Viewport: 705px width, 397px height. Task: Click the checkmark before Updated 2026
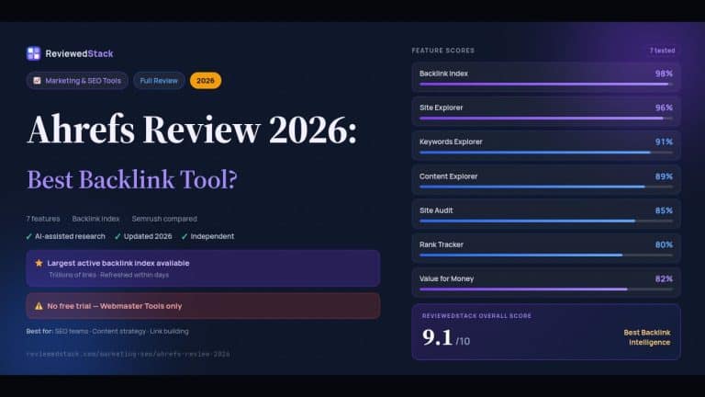(x=117, y=236)
